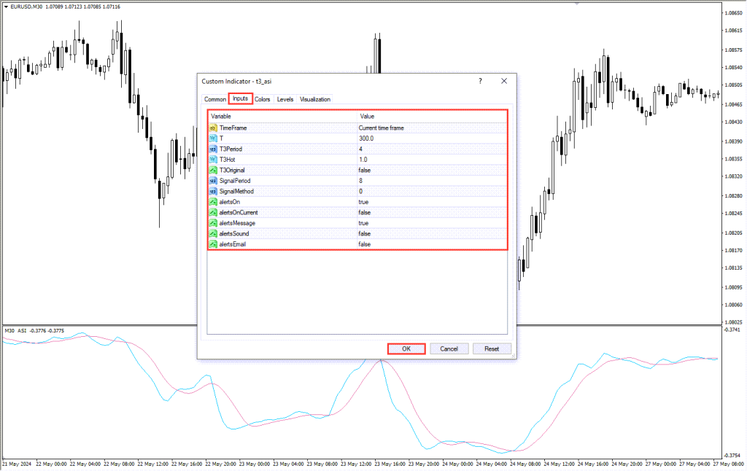This screenshot has height=471, width=747.
Task: Select the alertsSound value false
Action: coord(365,234)
